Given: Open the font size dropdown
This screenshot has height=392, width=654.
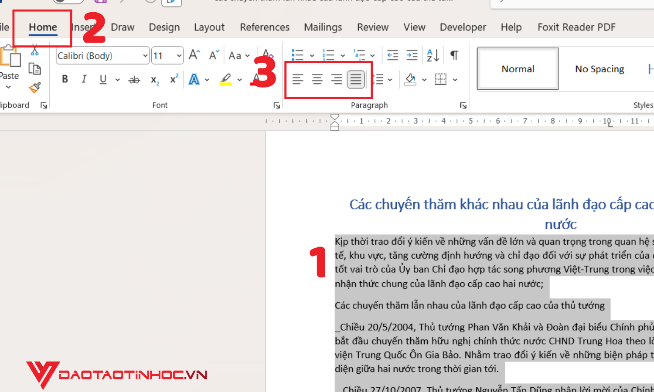Looking at the screenshot, I should pyautogui.click(x=179, y=55).
